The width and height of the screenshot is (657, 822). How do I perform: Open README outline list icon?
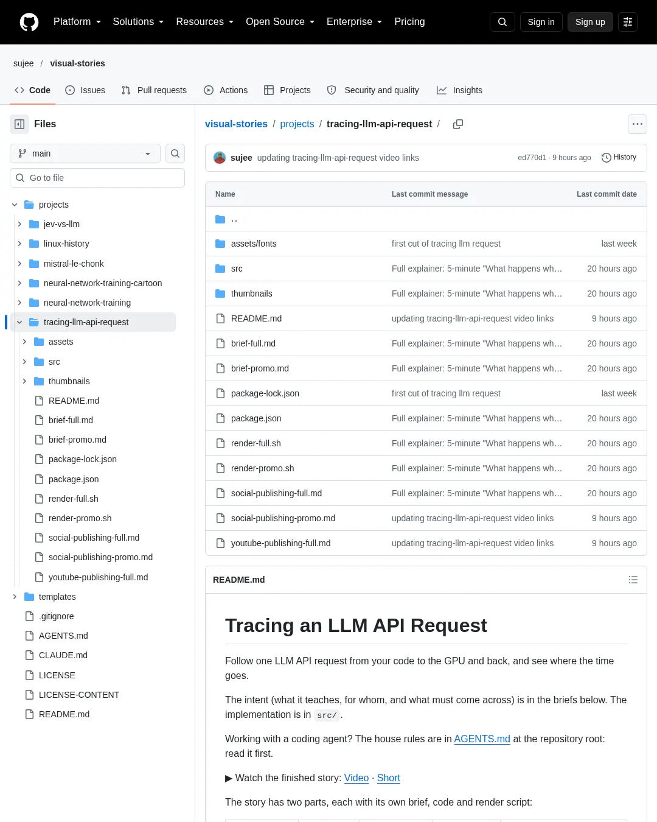[633, 580]
